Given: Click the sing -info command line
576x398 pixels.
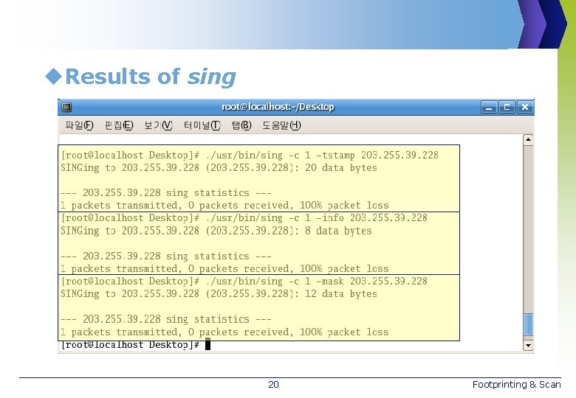Looking at the screenshot, I should (244, 218).
